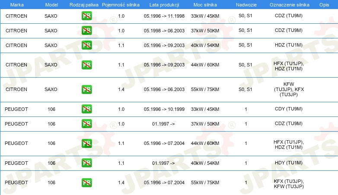Click the 55kW / 75KM cell in the Peugeot 106 row
338x195 pixels.
tap(205, 182)
